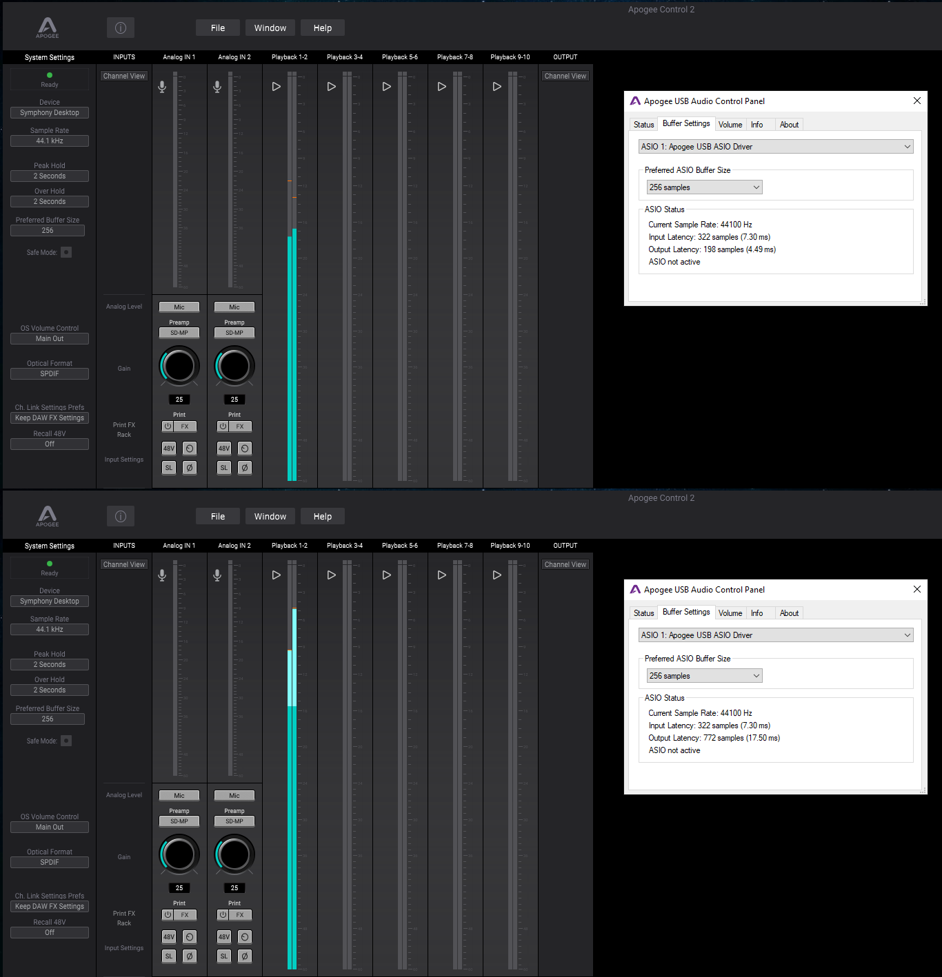This screenshot has height=977, width=942.
Task: Enable 48V phantom power on Analog IN 1, bottom window
Action: click(x=169, y=937)
